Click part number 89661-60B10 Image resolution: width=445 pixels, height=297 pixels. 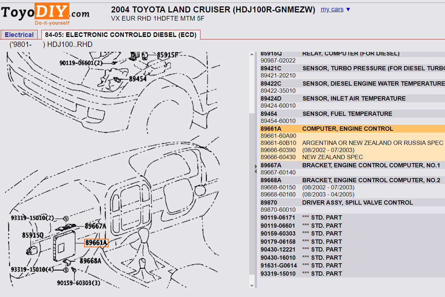point(278,143)
